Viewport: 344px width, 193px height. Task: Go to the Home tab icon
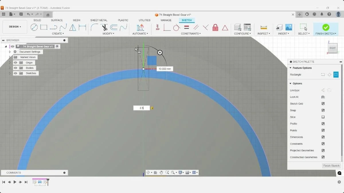click(48, 15)
